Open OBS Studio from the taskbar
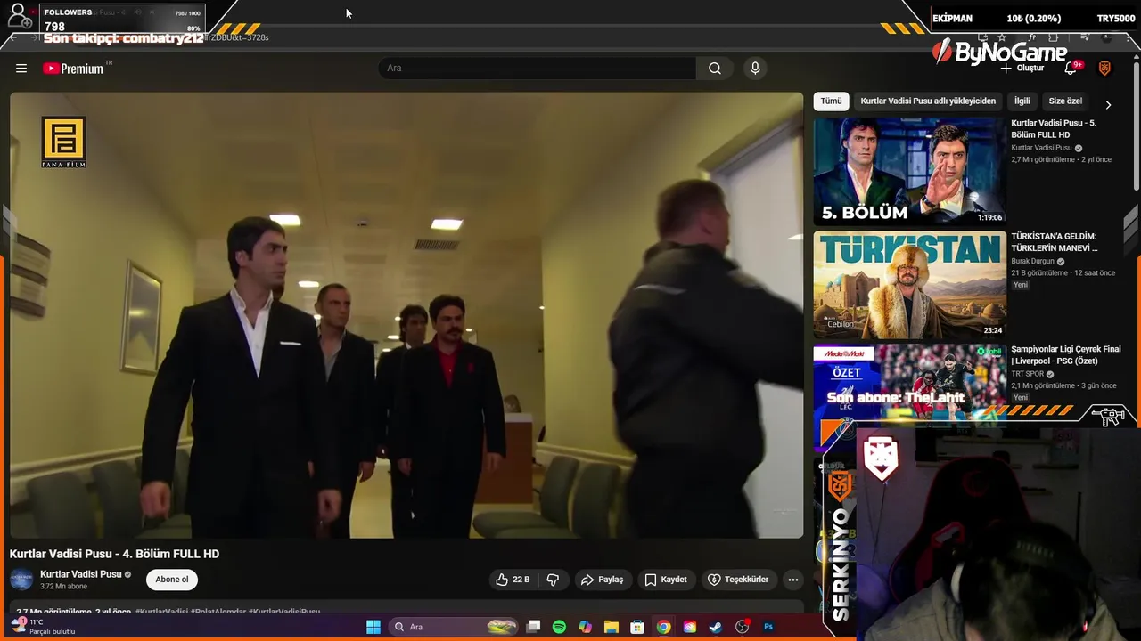This screenshot has width=1141, height=641. tap(742, 627)
